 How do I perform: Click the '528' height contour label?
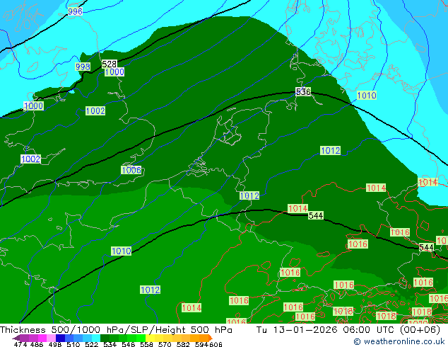[x=110, y=64]
